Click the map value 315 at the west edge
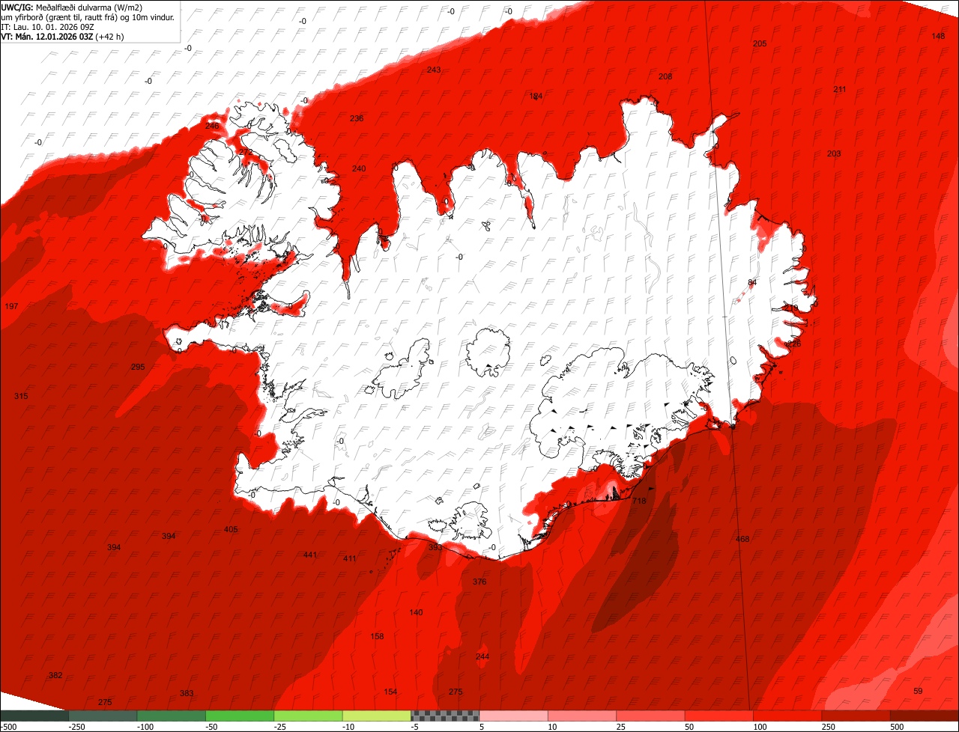The width and height of the screenshot is (959, 732). tap(21, 395)
